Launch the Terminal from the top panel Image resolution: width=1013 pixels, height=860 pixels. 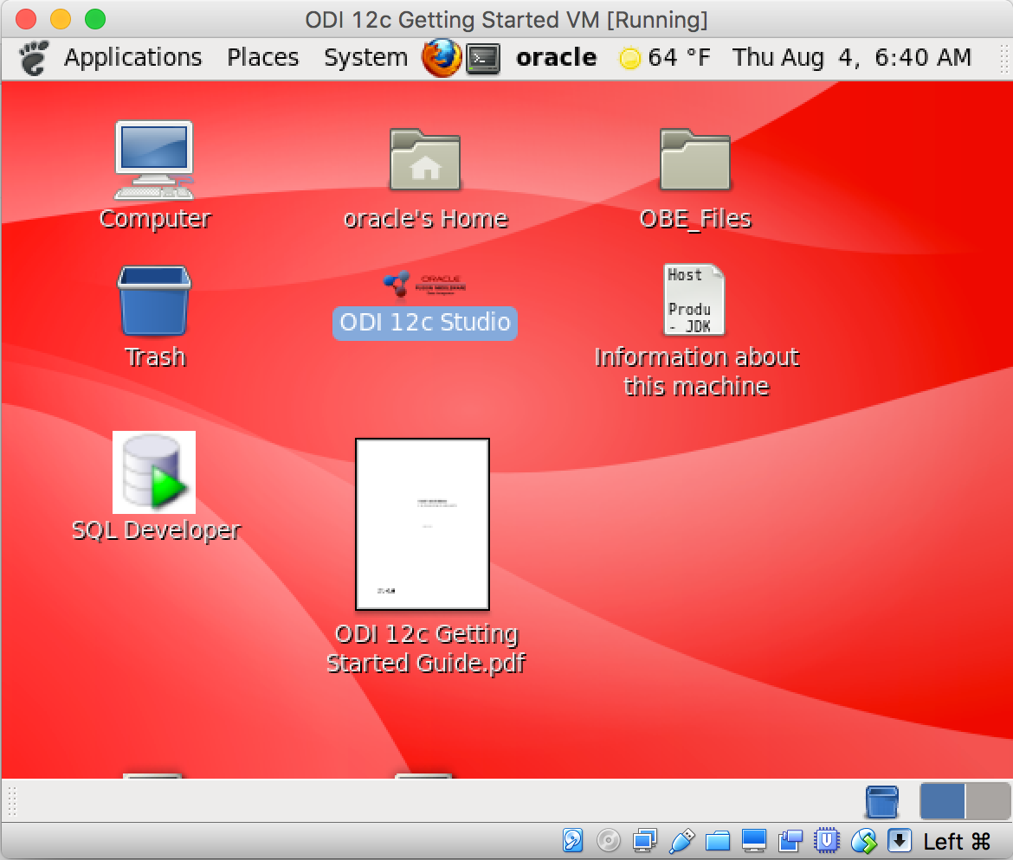pos(484,59)
